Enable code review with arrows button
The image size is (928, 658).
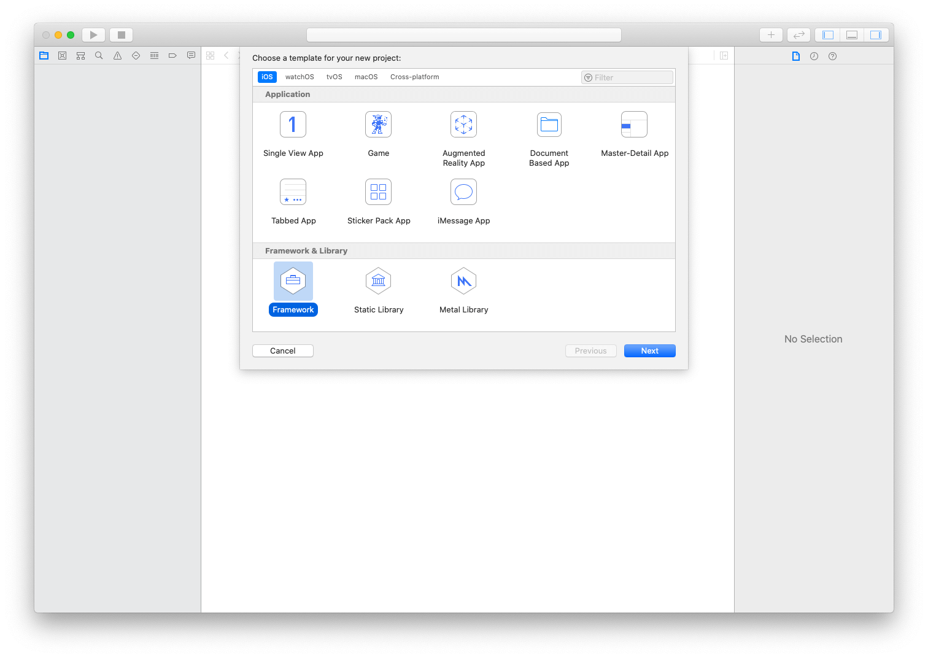point(798,35)
